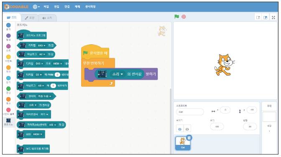Viewport: 281px width, 157px height.
Task: Select the 소리 magenta category circle
Action: 8,46
